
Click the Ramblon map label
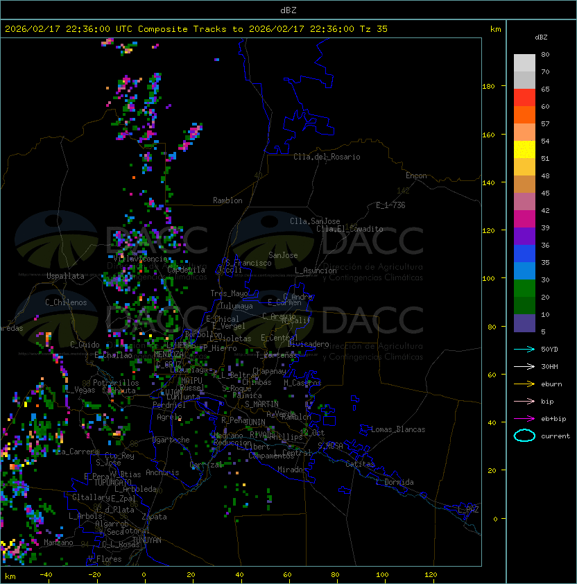coord(227,200)
